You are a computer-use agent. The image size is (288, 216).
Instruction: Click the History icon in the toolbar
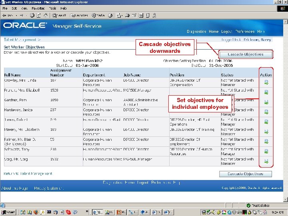(x=110, y=16)
